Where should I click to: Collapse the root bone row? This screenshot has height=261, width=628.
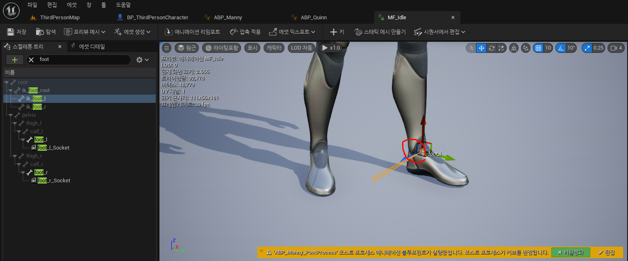(x=7, y=82)
